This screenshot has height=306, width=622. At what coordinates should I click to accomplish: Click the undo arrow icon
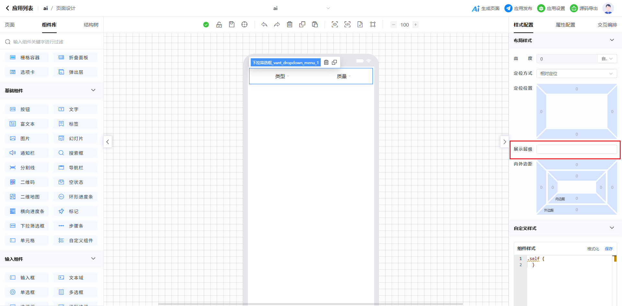pos(264,25)
